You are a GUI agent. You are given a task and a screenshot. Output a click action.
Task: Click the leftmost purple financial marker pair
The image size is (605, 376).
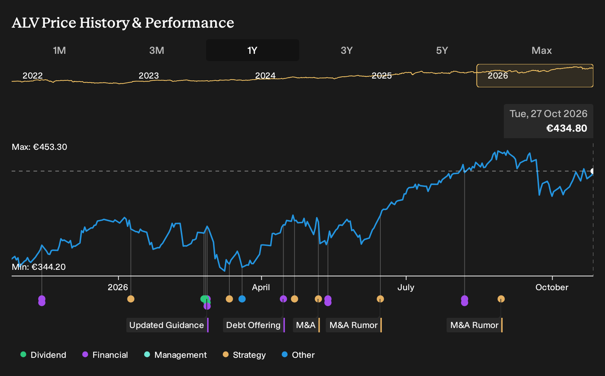[x=42, y=301]
